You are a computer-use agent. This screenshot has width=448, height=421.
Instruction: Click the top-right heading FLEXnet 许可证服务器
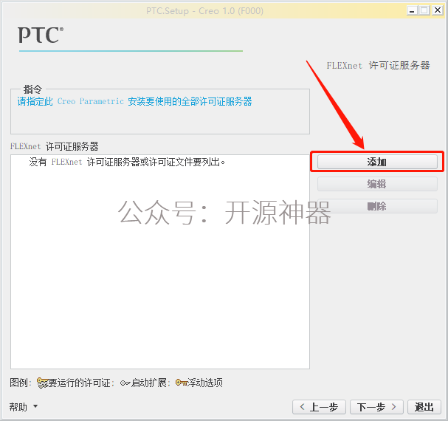coord(379,66)
